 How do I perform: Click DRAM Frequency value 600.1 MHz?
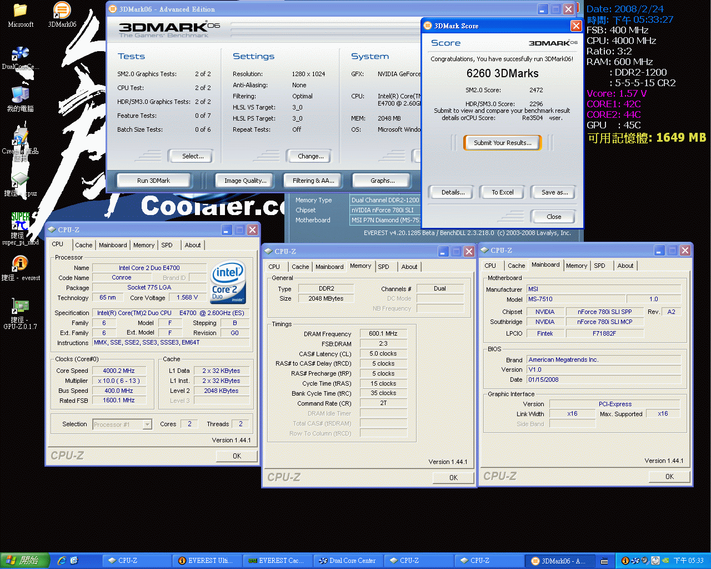pyautogui.click(x=383, y=334)
